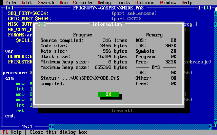
Task: Click the '655360 bytes' value
Action: point(111,67)
